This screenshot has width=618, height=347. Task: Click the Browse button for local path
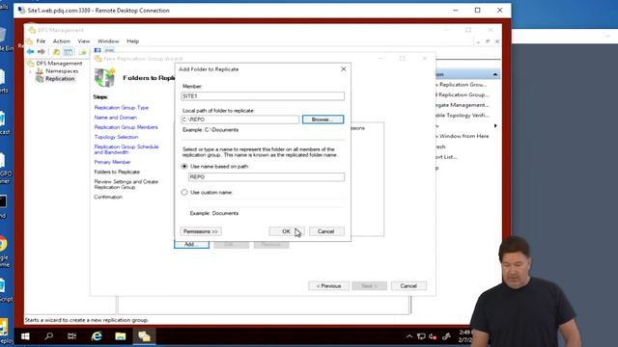click(x=323, y=120)
